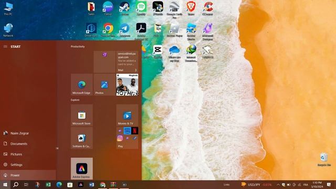The height and width of the screenshot is (189, 336).
Task: Click the Roblox Studio desktop shortcut
Action: [191, 31]
